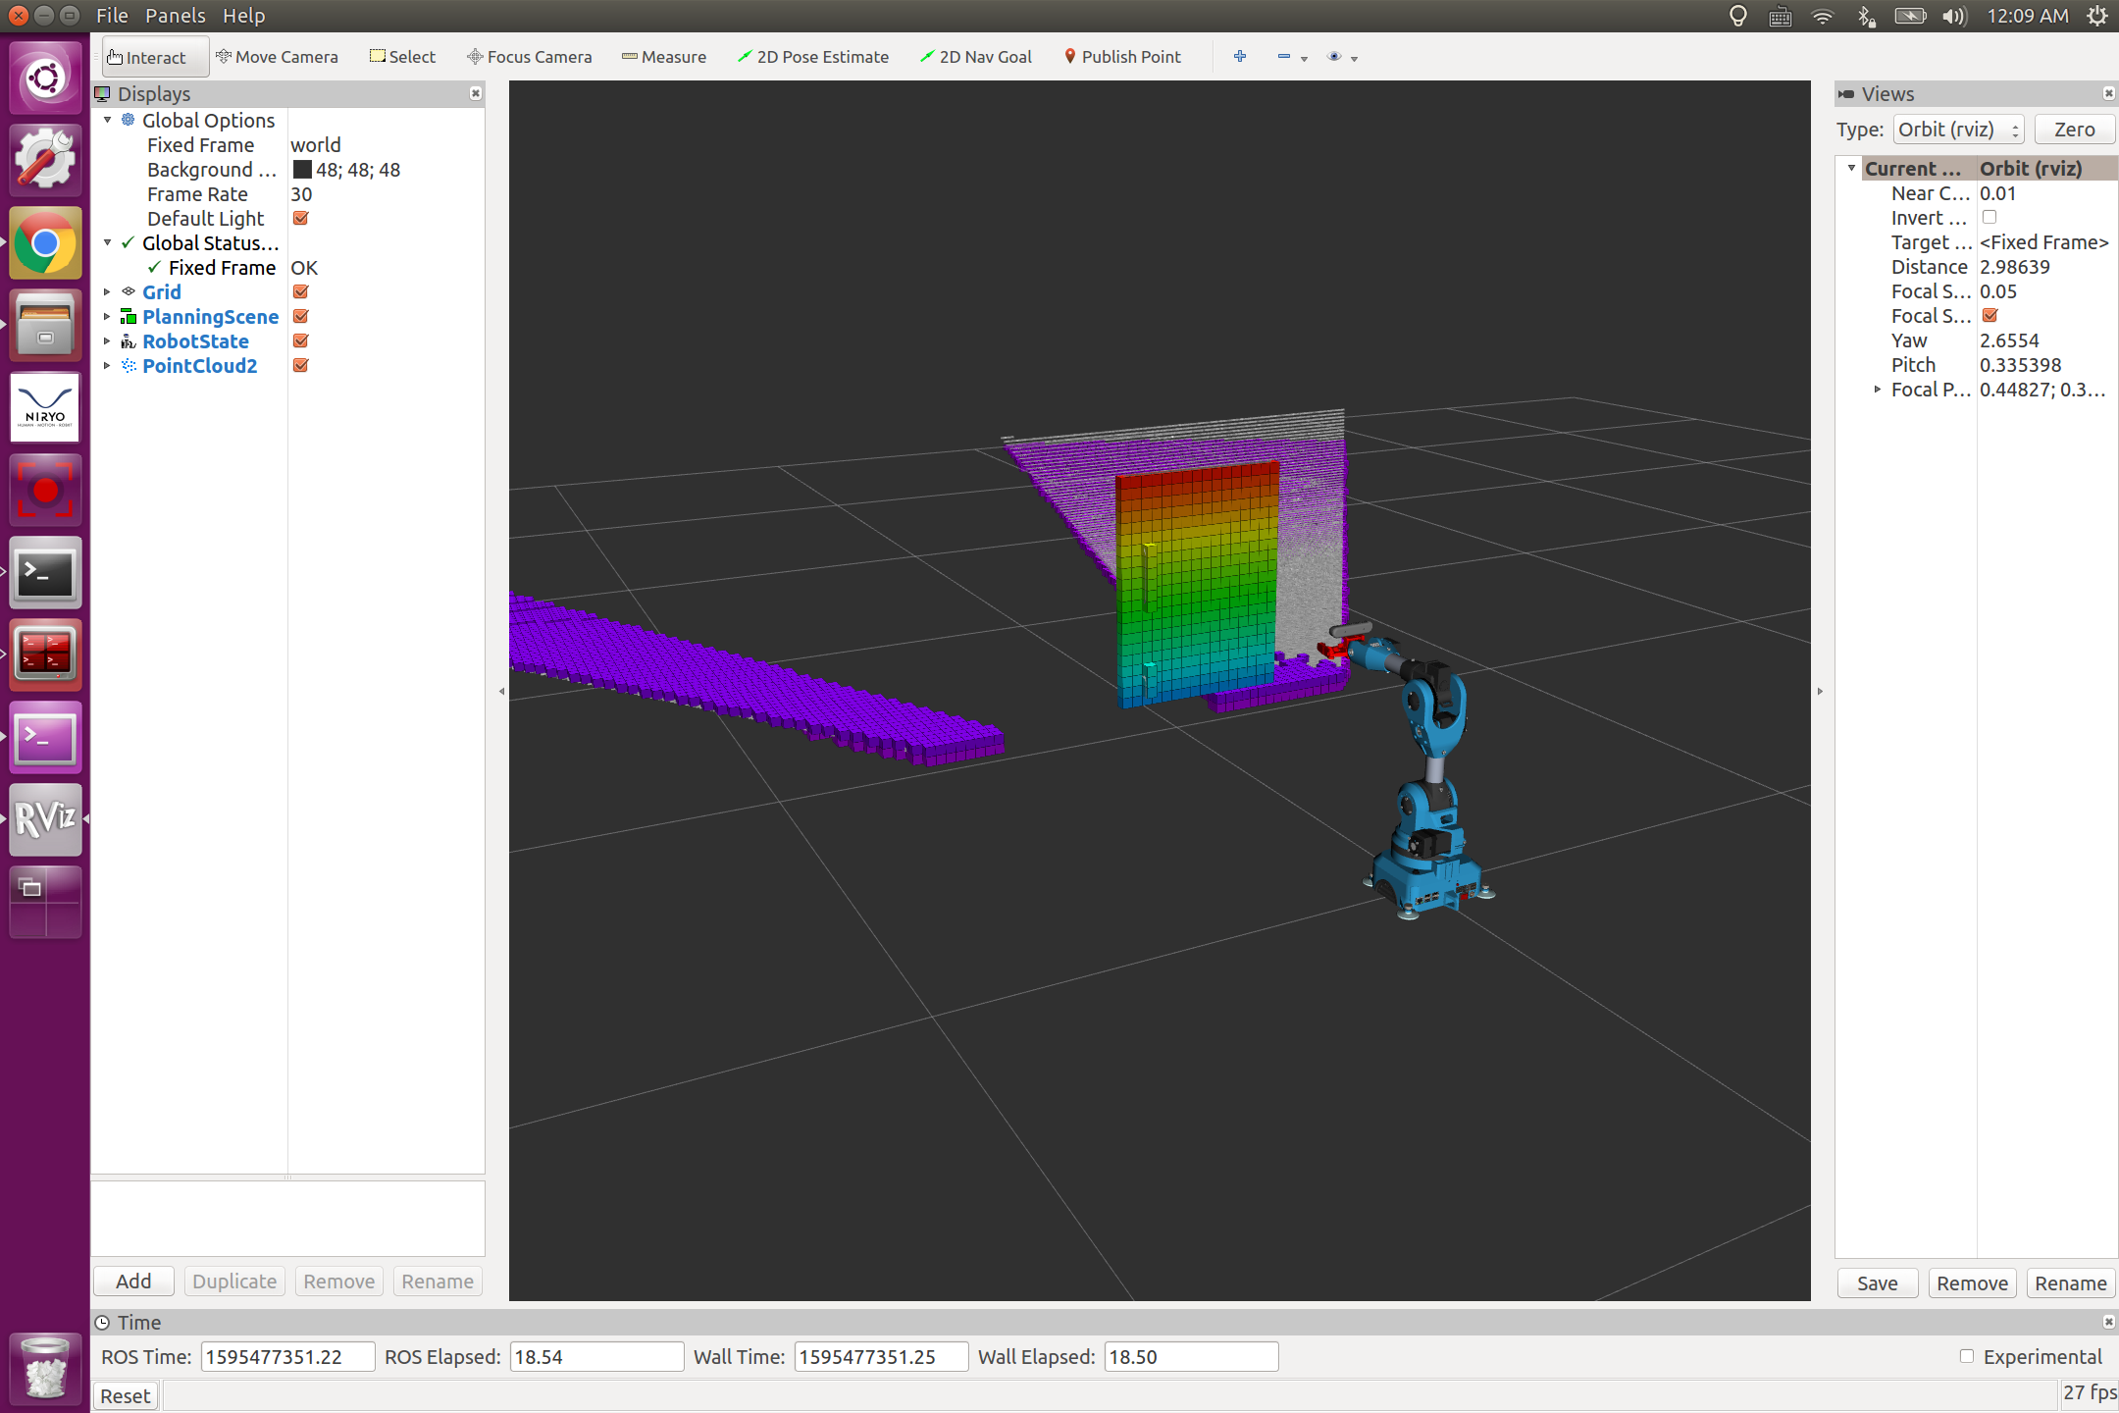Select the Interact tool

pos(153,56)
